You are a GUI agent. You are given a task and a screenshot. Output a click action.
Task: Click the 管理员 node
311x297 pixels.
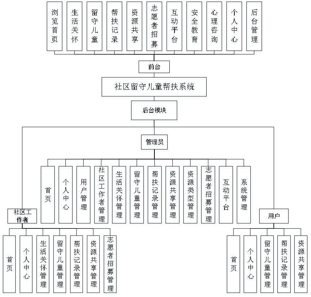tap(154, 142)
